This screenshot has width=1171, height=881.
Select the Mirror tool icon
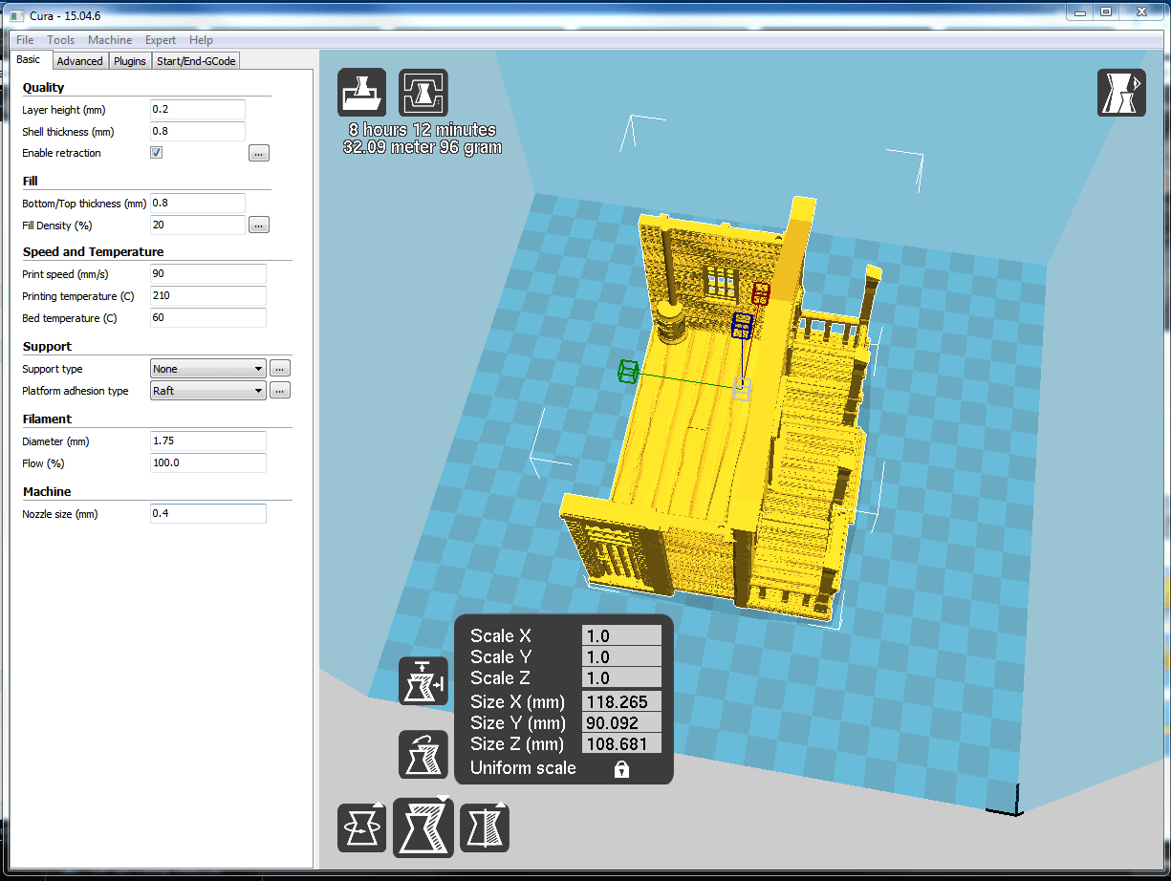tap(485, 827)
